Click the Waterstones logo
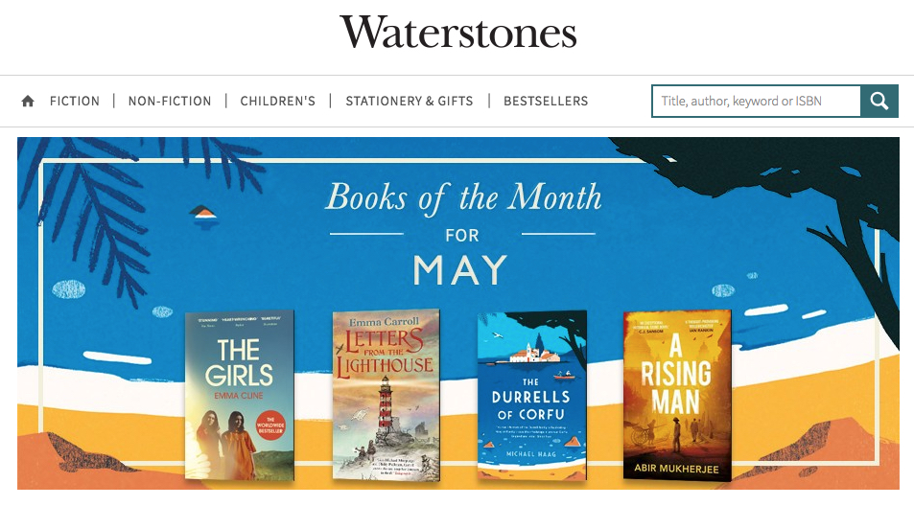The height and width of the screenshot is (506, 914). [458, 32]
